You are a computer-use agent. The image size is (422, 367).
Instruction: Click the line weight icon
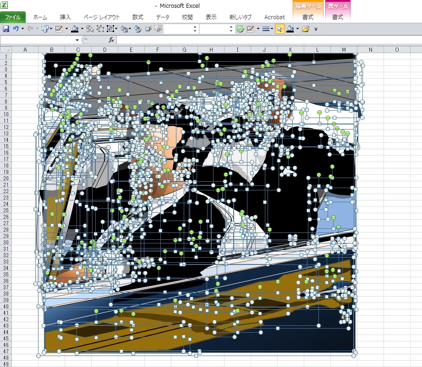[x=266, y=29]
